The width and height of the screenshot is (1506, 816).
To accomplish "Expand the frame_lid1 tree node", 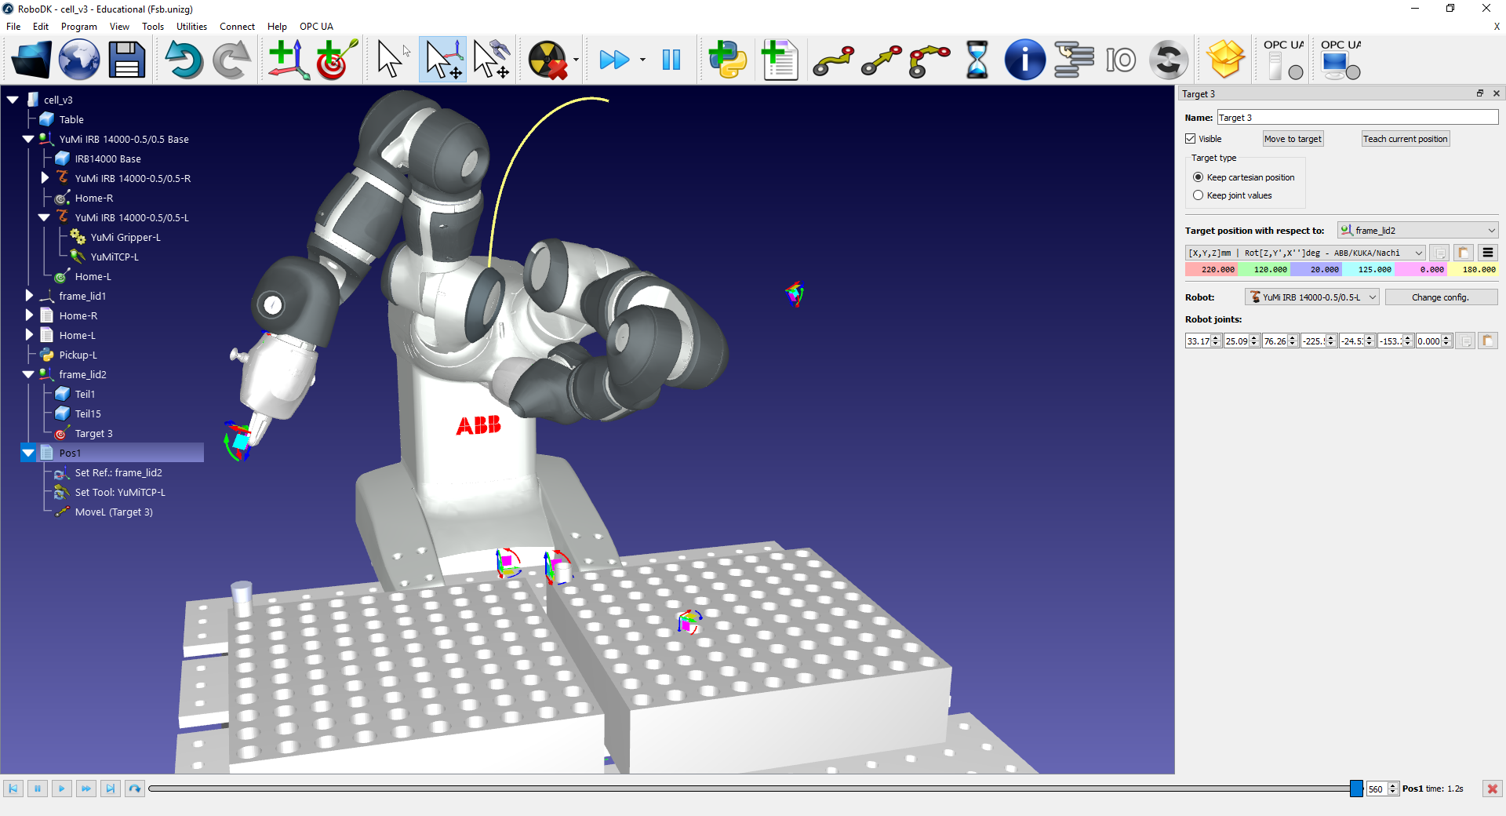I will (x=29, y=296).
